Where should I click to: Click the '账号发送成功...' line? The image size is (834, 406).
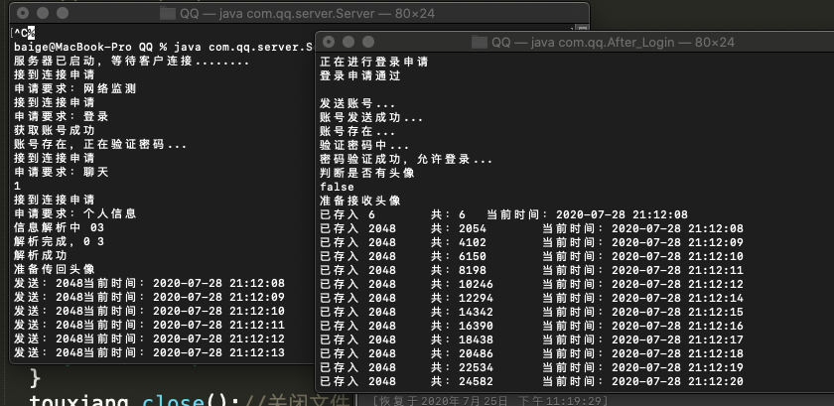pyautogui.click(x=371, y=117)
